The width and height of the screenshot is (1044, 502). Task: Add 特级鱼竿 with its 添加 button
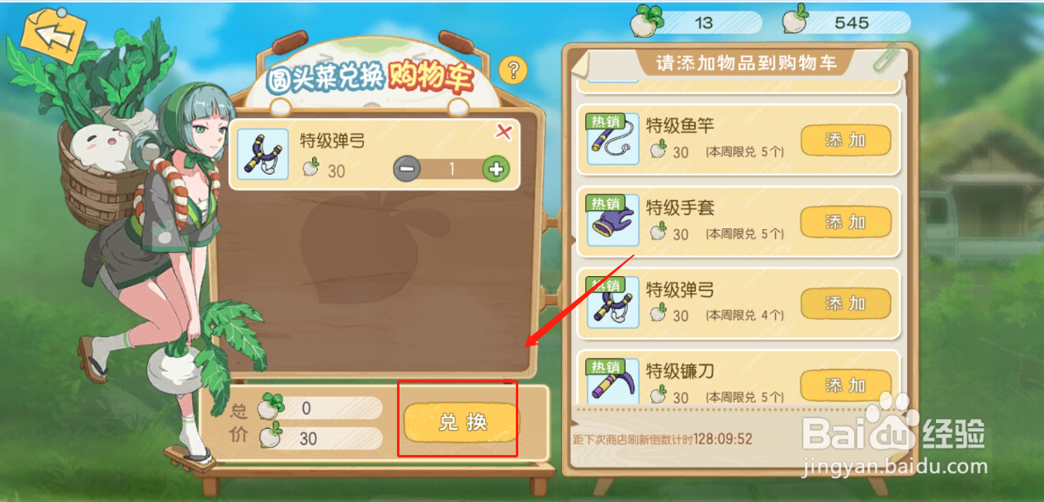(846, 140)
